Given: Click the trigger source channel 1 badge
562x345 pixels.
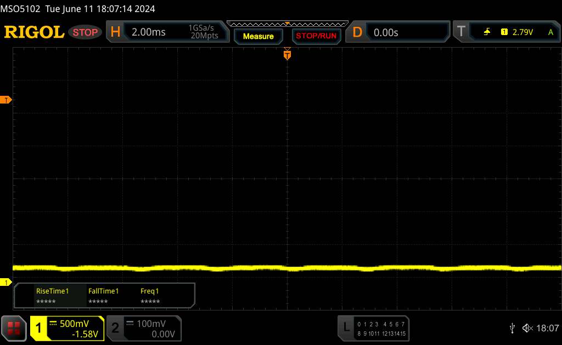Looking at the screenshot, I should coord(504,32).
